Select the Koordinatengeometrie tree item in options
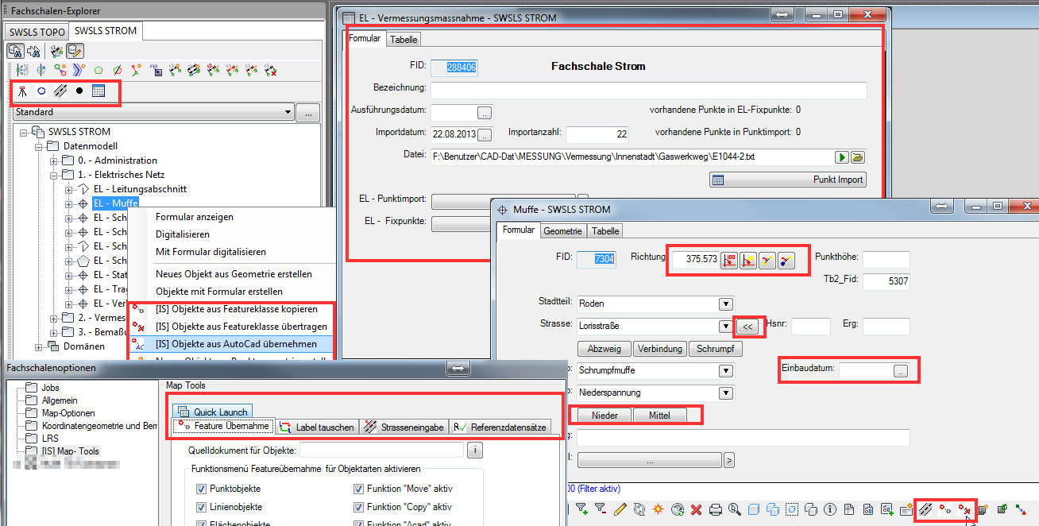Viewport: 1039px width, 526px height. tap(99, 426)
